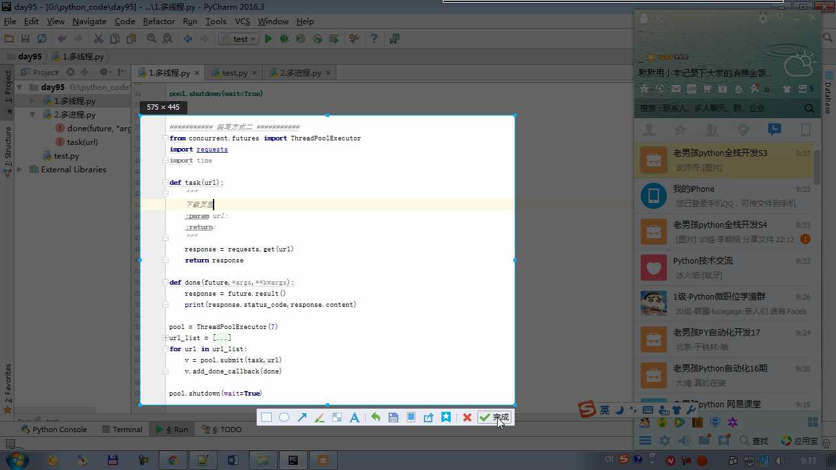Undo the last screenshot annotation

pos(376,417)
